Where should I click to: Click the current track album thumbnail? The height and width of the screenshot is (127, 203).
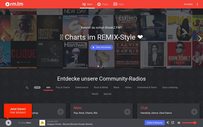tap(42, 123)
